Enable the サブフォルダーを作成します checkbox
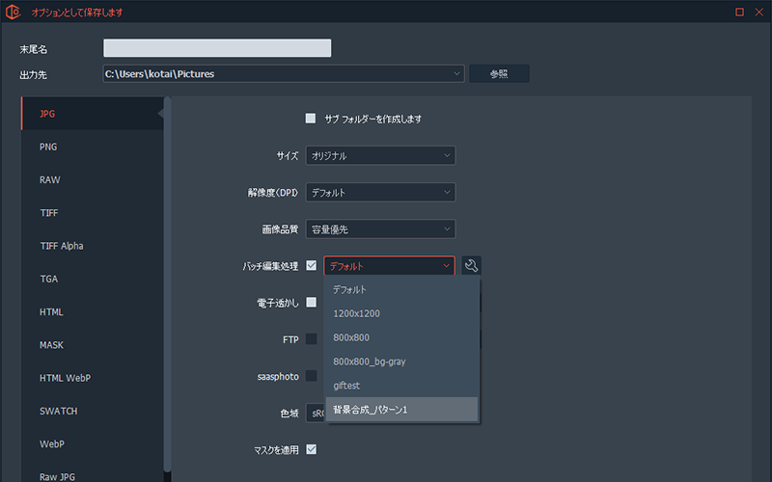This screenshot has height=482, width=772. (311, 119)
